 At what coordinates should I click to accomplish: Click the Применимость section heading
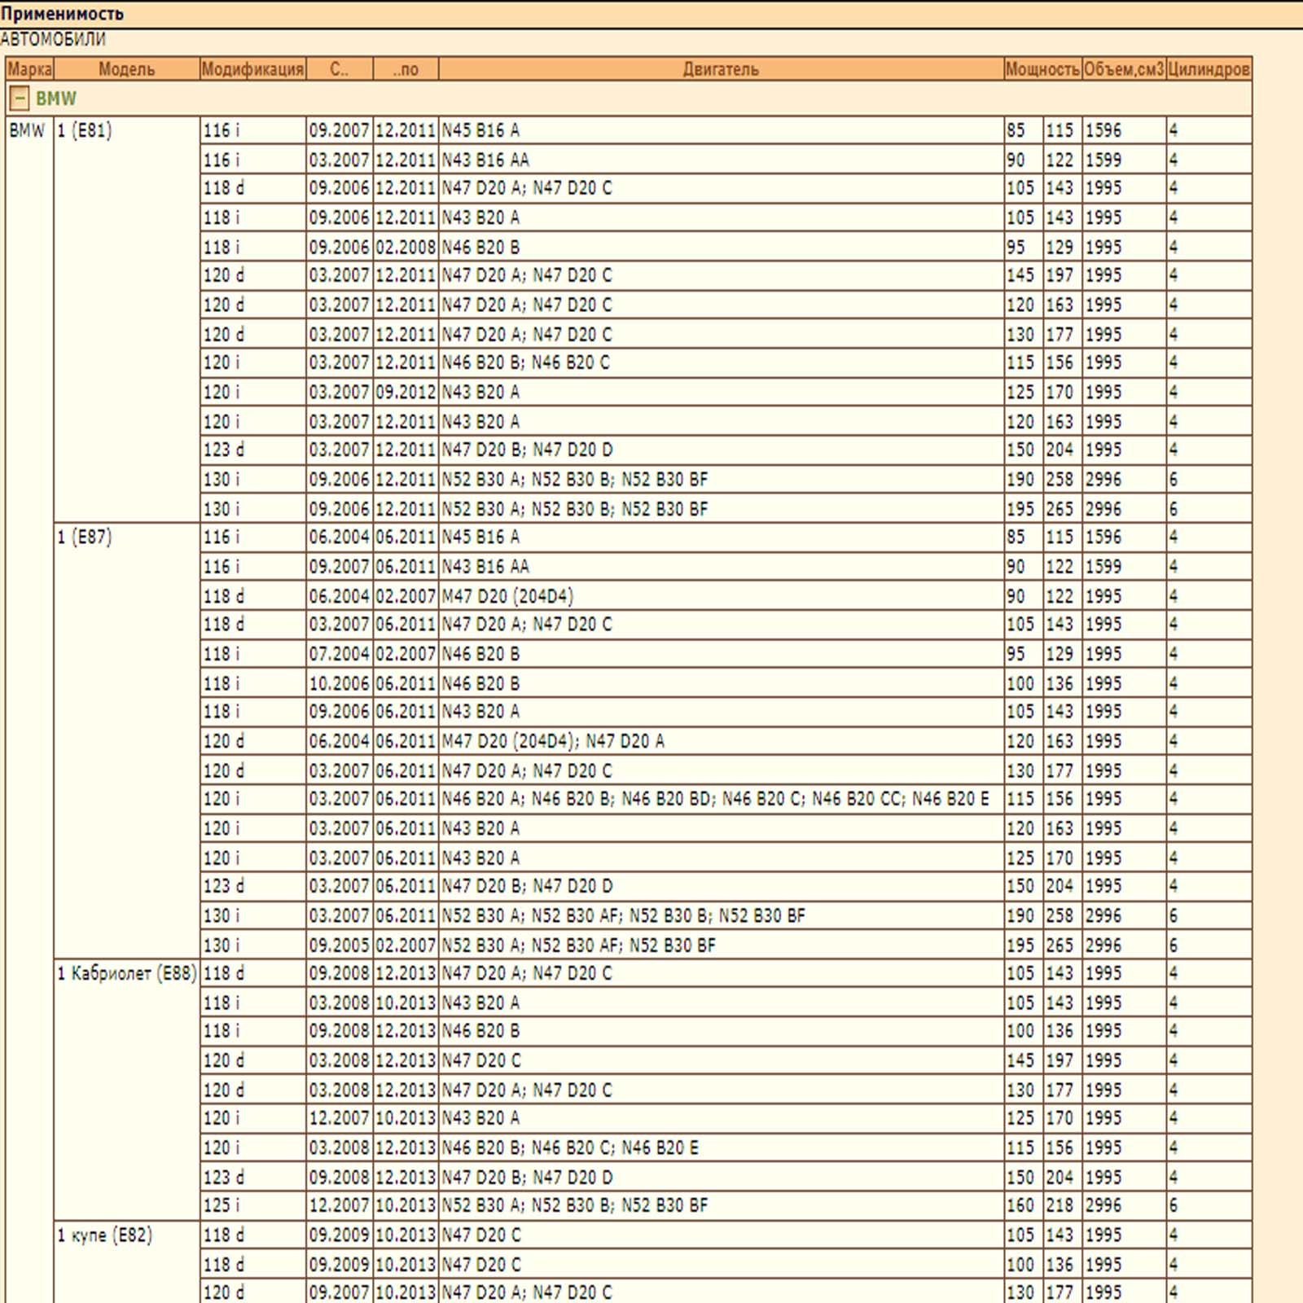click(63, 14)
